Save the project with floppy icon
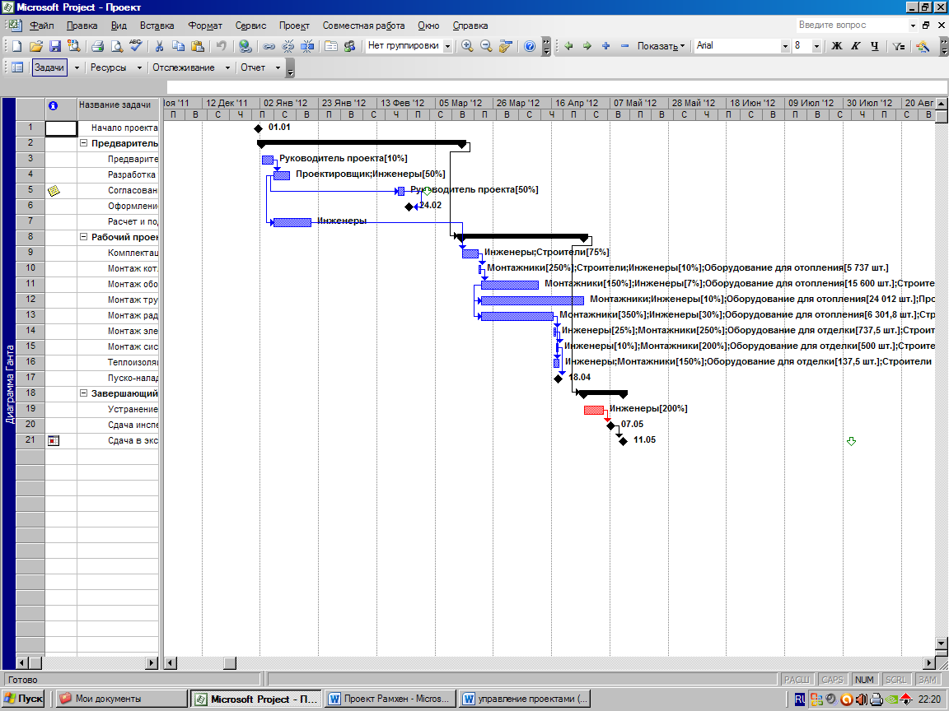 (x=54, y=46)
